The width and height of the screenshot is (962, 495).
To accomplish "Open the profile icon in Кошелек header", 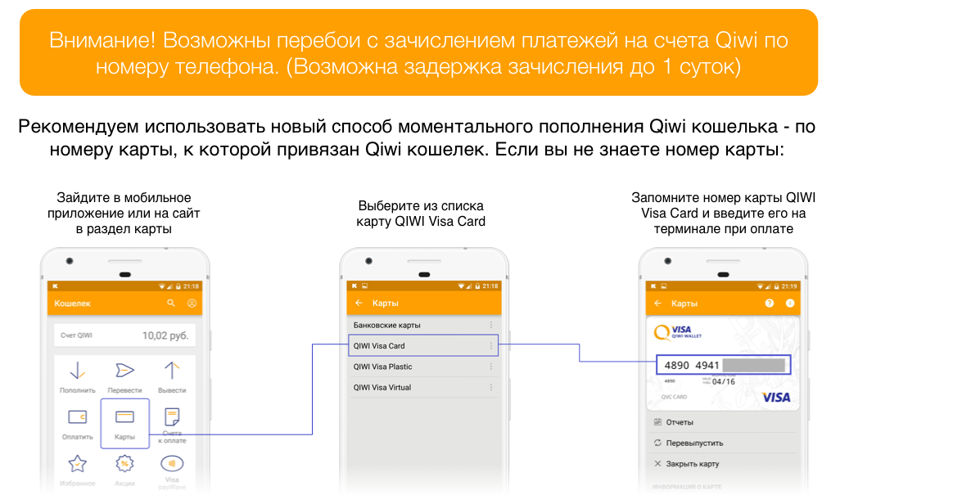I will click(192, 304).
